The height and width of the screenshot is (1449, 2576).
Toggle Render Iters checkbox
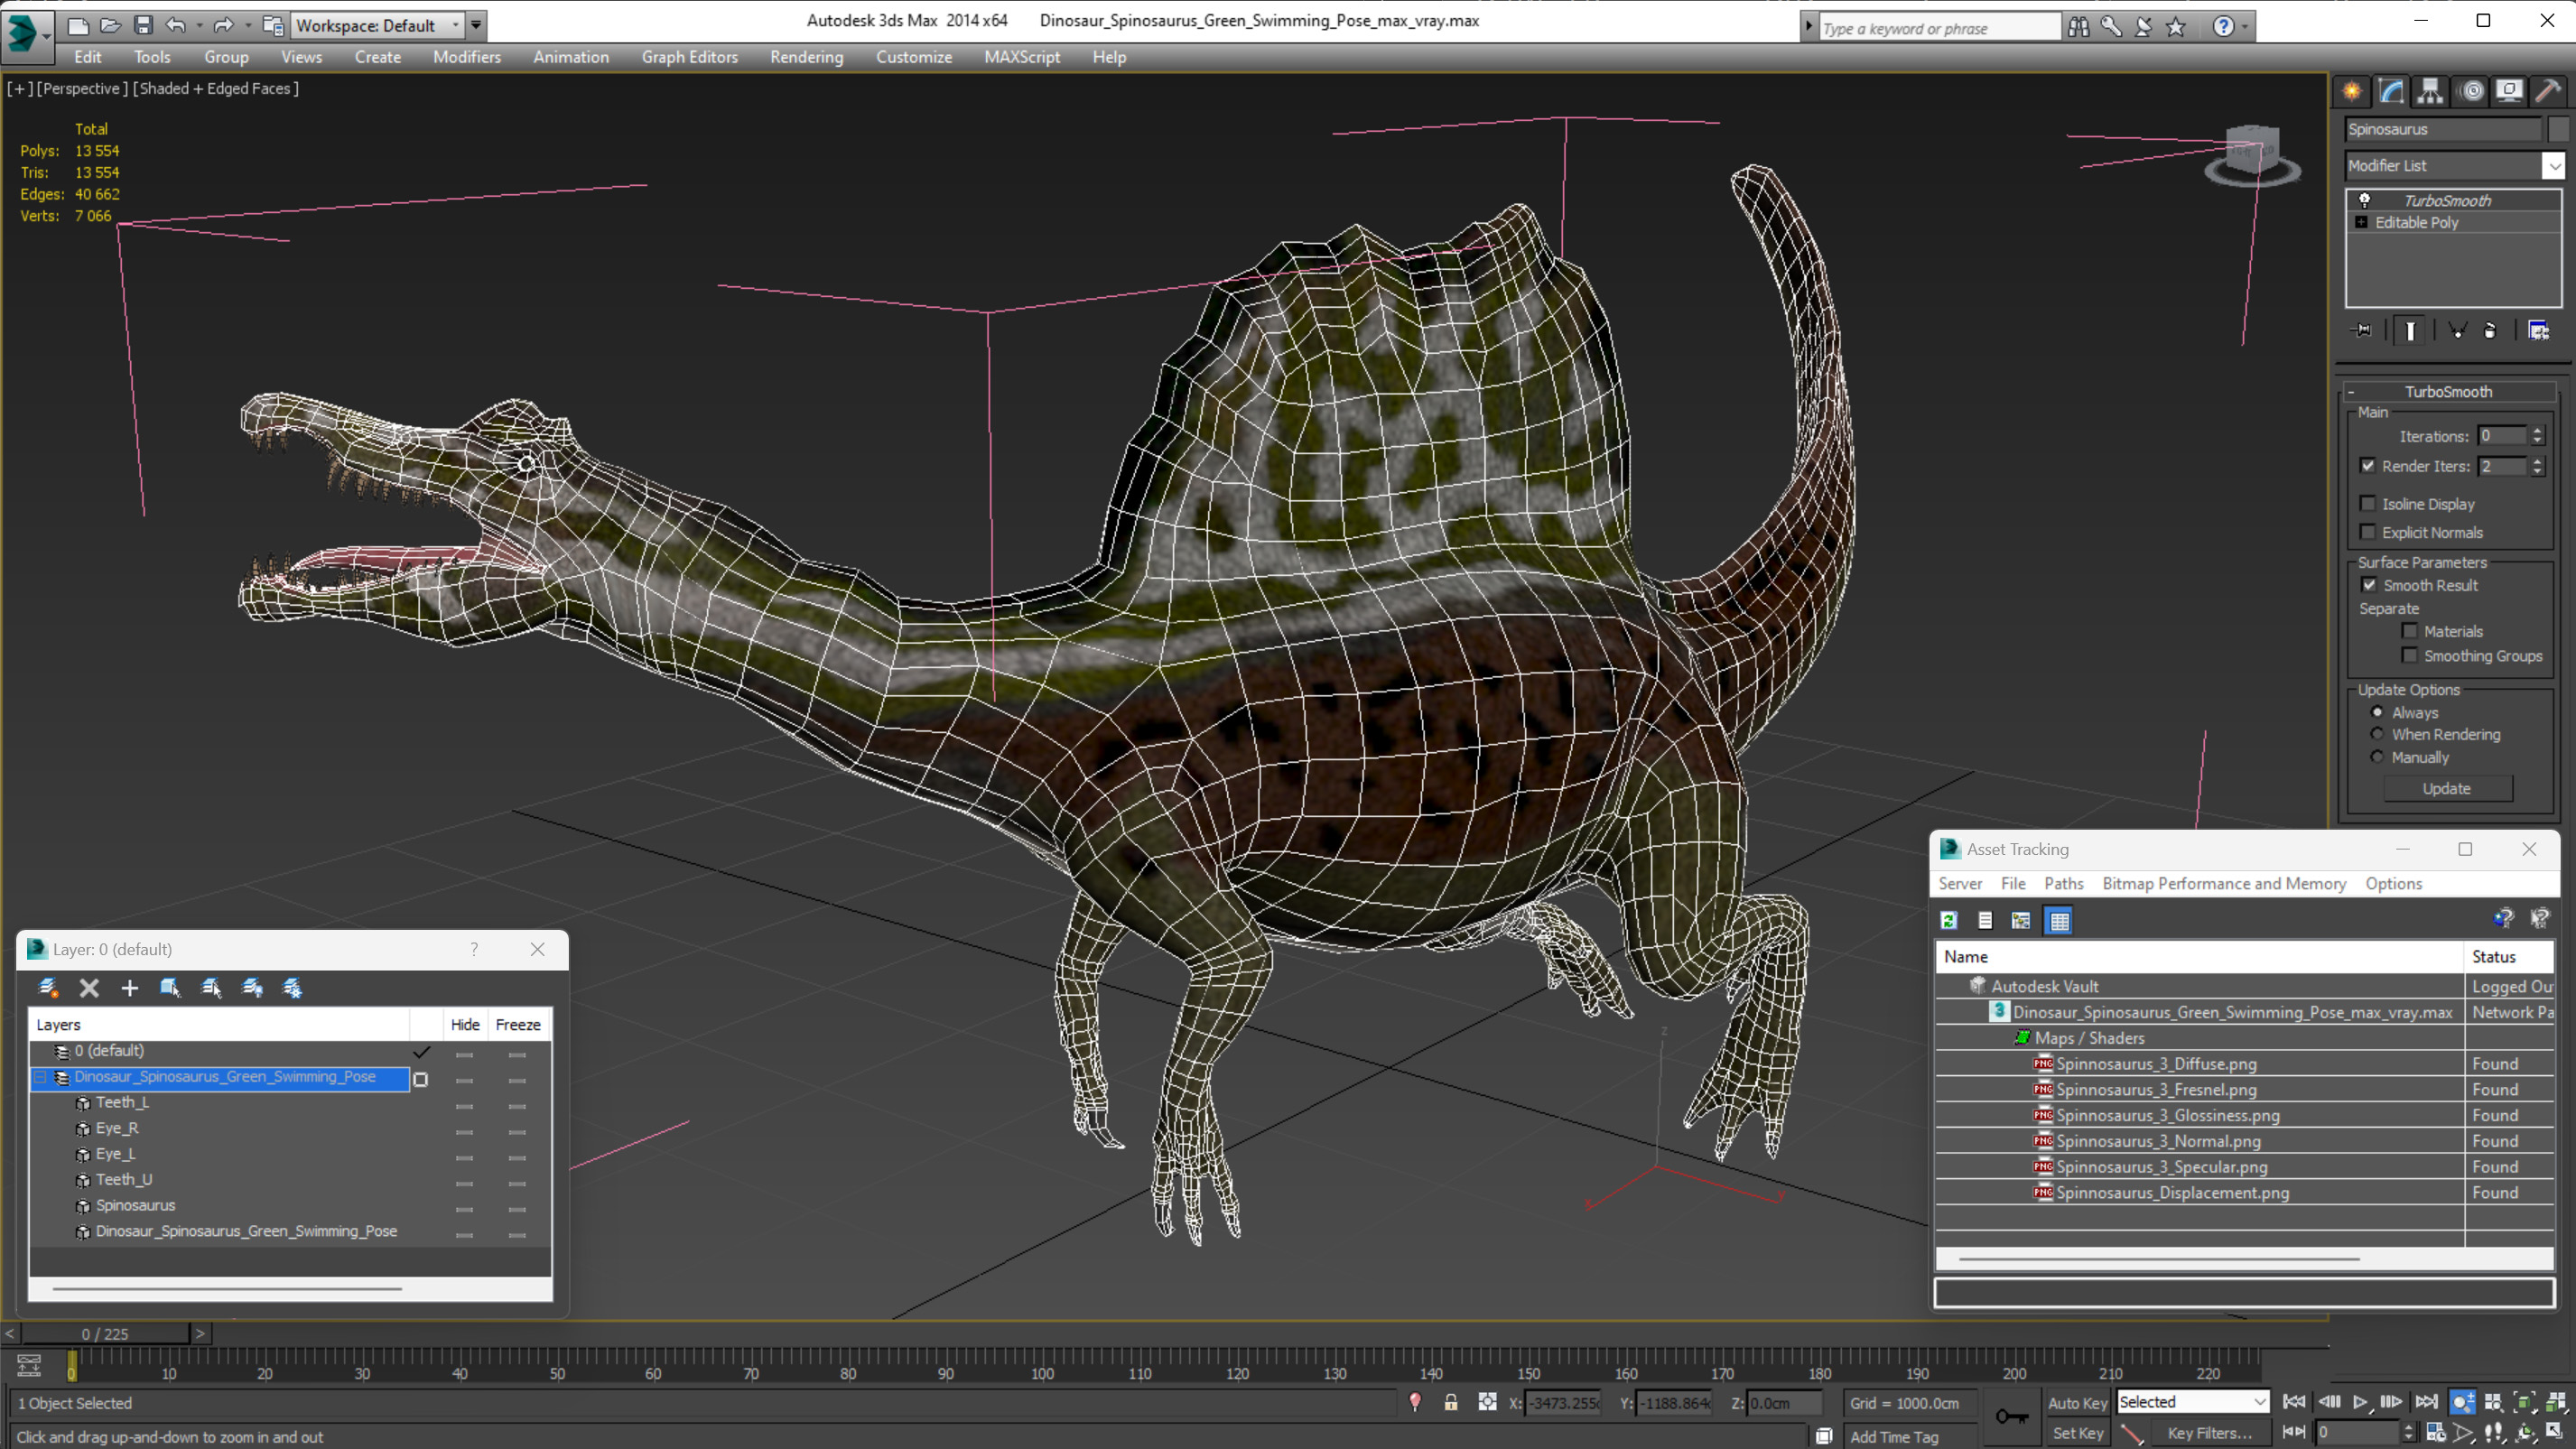pos(2367,466)
